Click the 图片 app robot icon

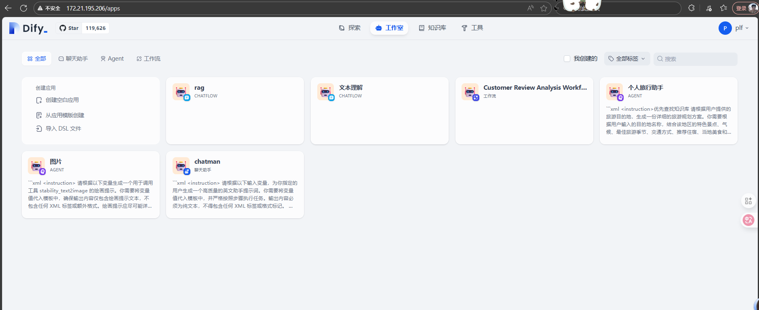(36, 165)
